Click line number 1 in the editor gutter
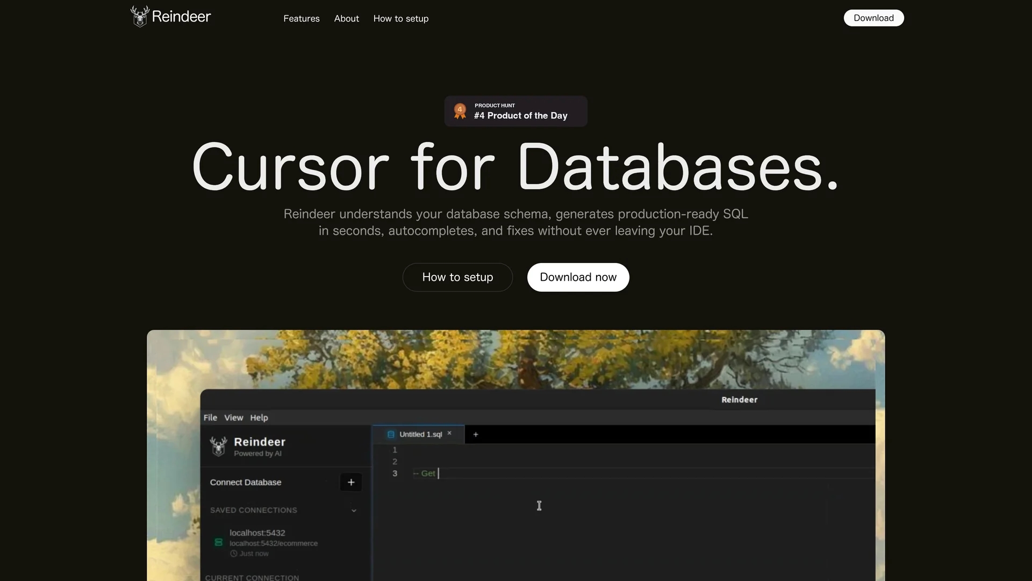Image resolution: width=1032 pixels, height=581 pixels. [395, 450]
